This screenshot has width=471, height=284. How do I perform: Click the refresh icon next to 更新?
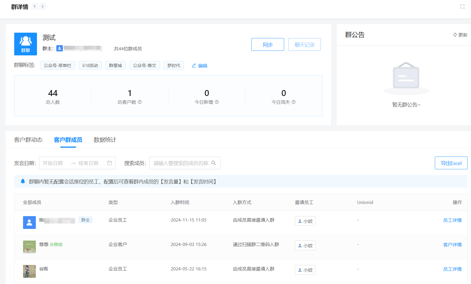click(x=455, y=35)
